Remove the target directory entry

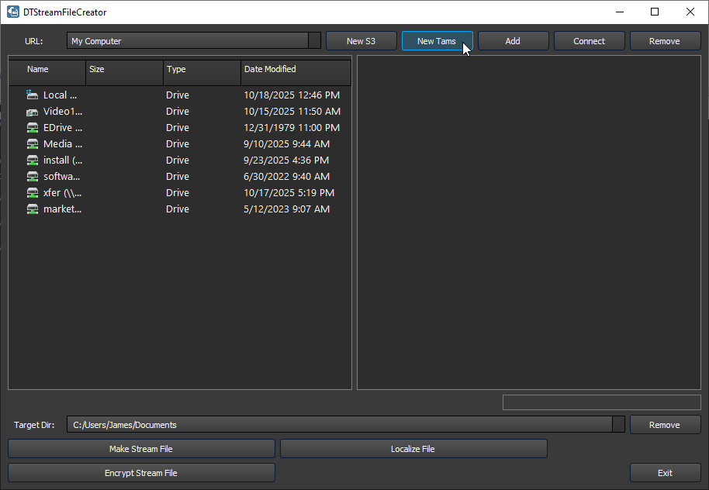click(665, 425)
